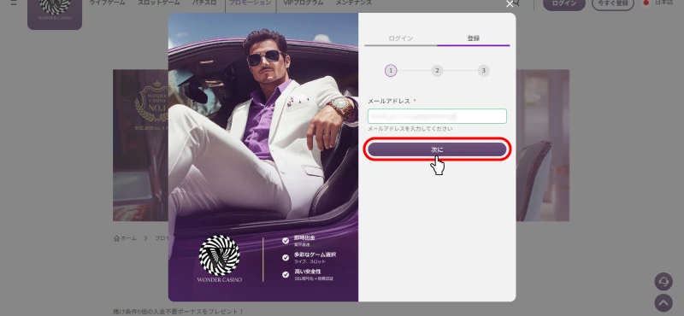Screen dimensions: 684x316
Task: Open the hamburger menu icon
Action: 14,3
